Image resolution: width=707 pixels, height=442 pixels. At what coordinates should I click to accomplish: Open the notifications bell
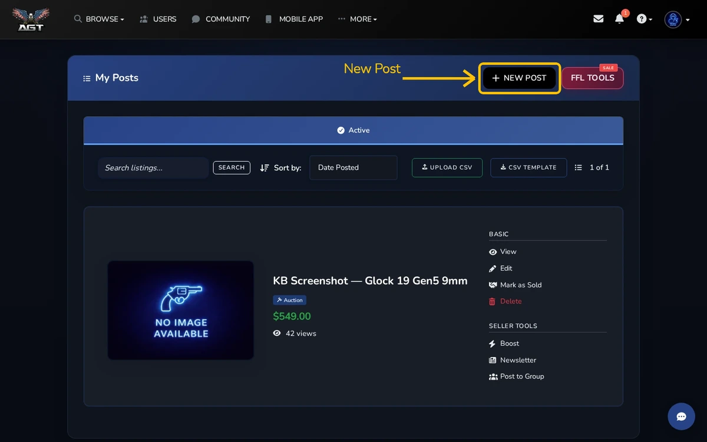tap(620, 19)
